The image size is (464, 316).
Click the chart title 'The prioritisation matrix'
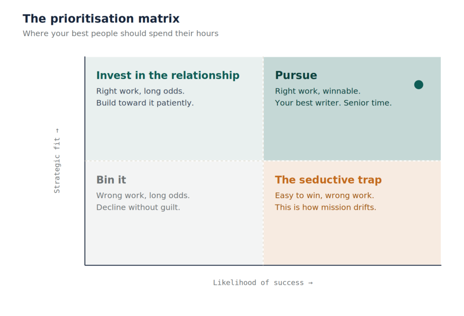pyautogui.click(x=101, y=19)
